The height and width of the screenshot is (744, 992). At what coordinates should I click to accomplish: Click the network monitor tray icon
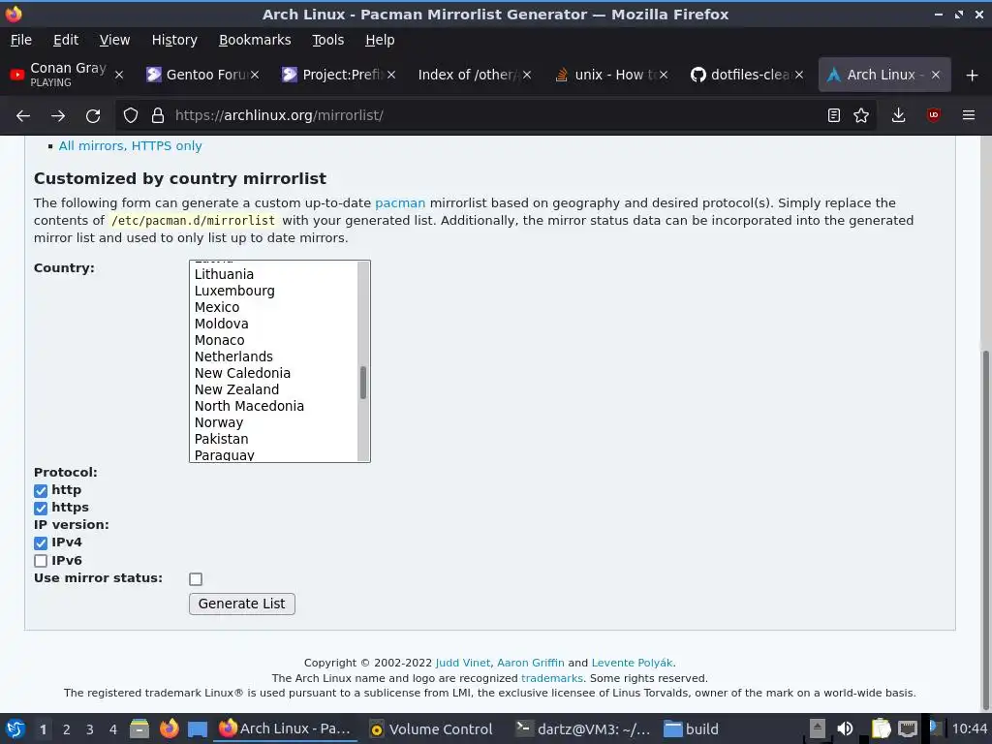908,728
